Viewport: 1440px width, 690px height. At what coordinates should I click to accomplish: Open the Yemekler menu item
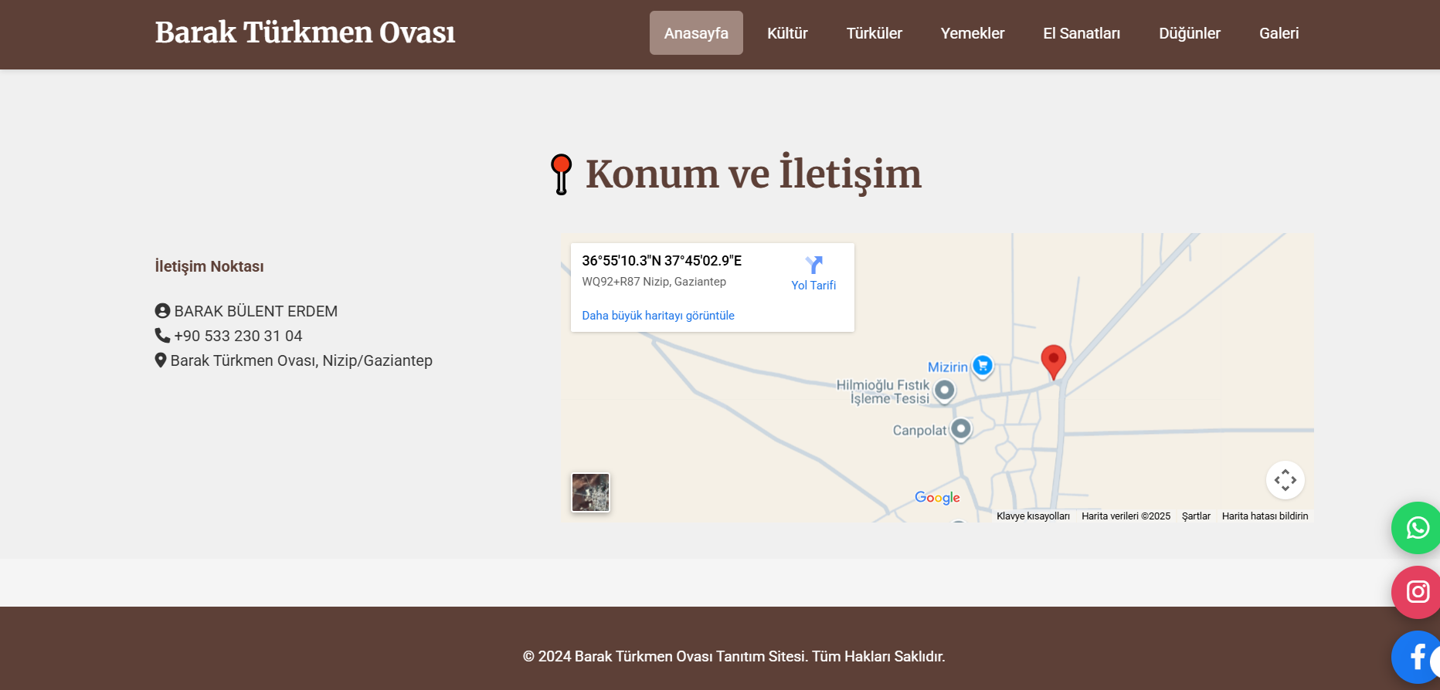point(973,33)
